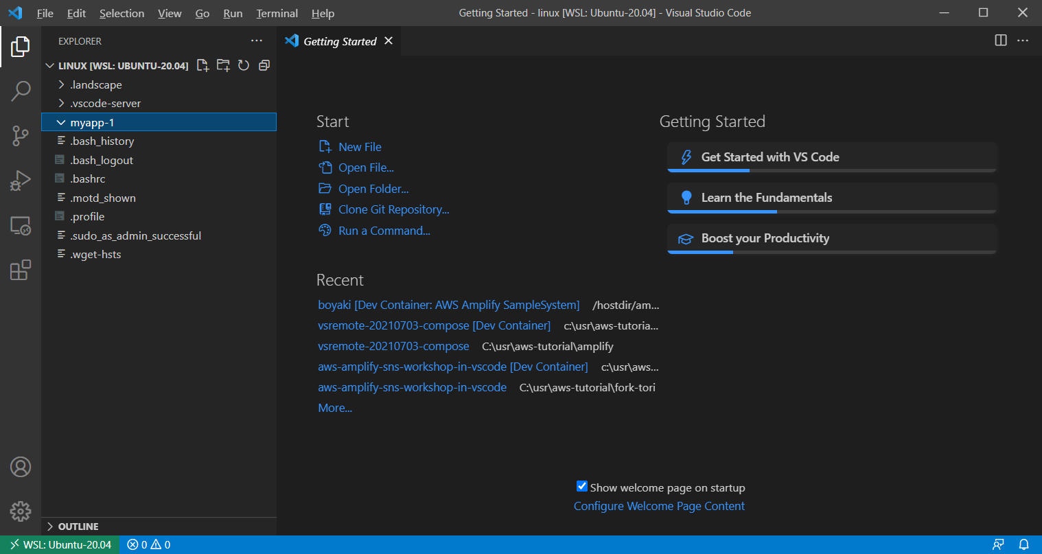Open the Search view
Viewport: 1042px width, 554px height.
point(21,91)
